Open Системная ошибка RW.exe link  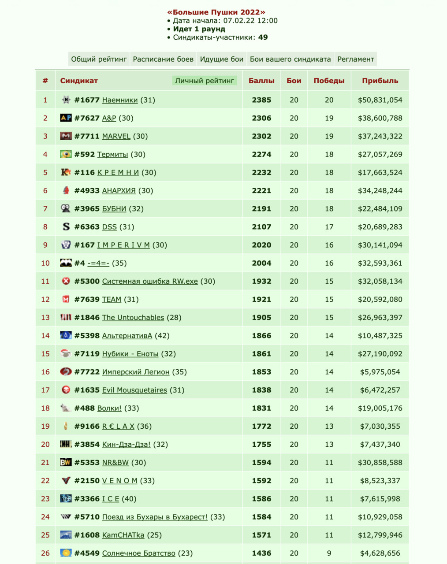150,281
